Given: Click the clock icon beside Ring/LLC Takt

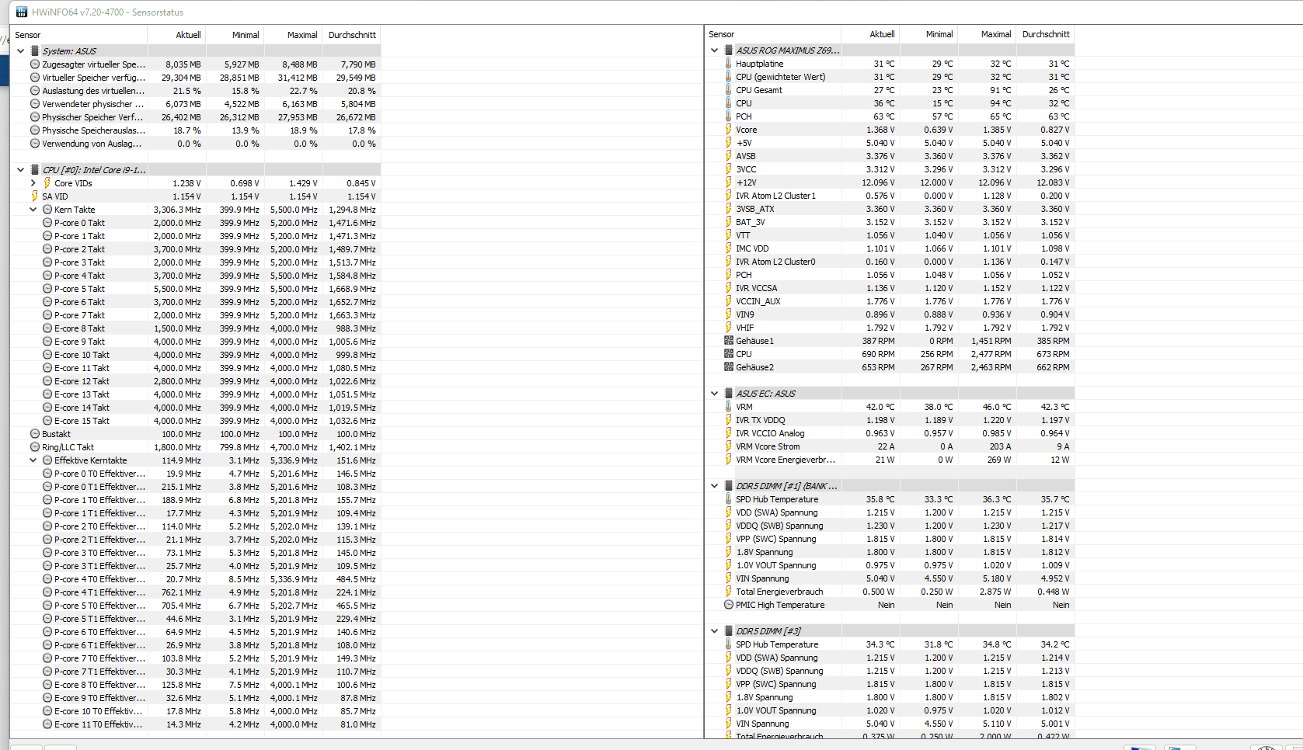Looking at the screenshot, I should [x=35, y=447].
